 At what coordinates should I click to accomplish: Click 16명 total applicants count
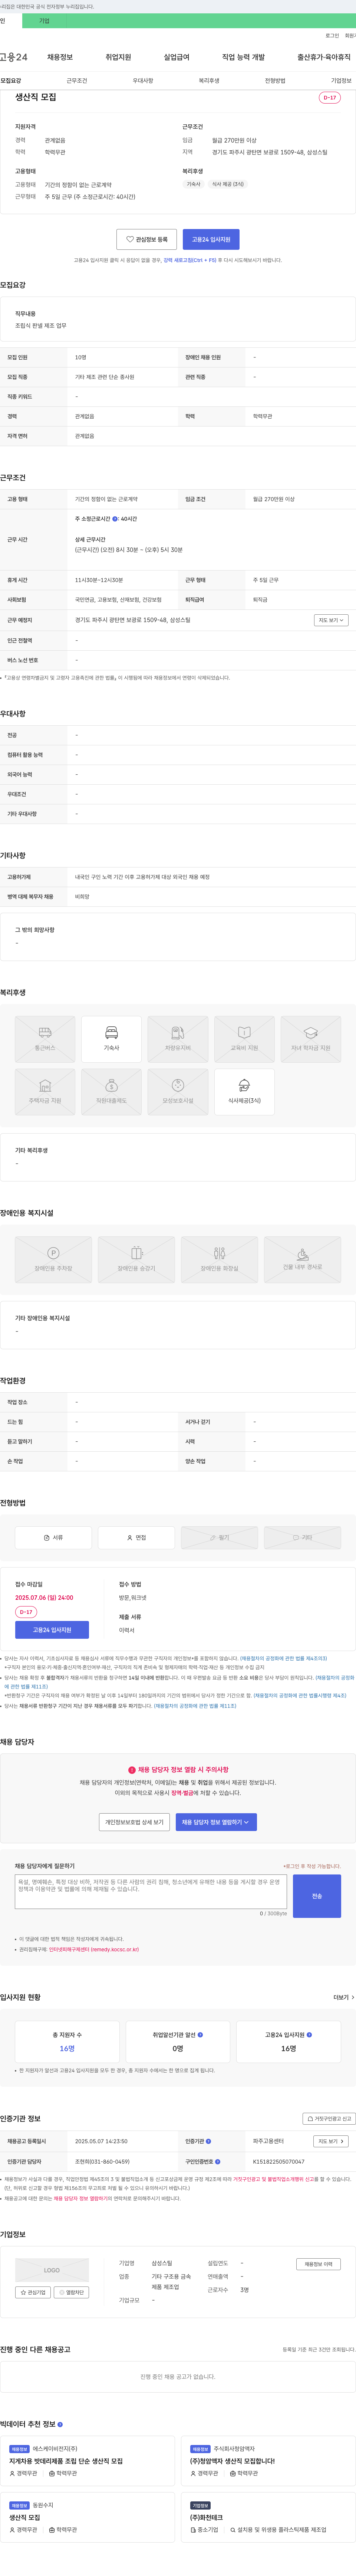(67, 2048)
